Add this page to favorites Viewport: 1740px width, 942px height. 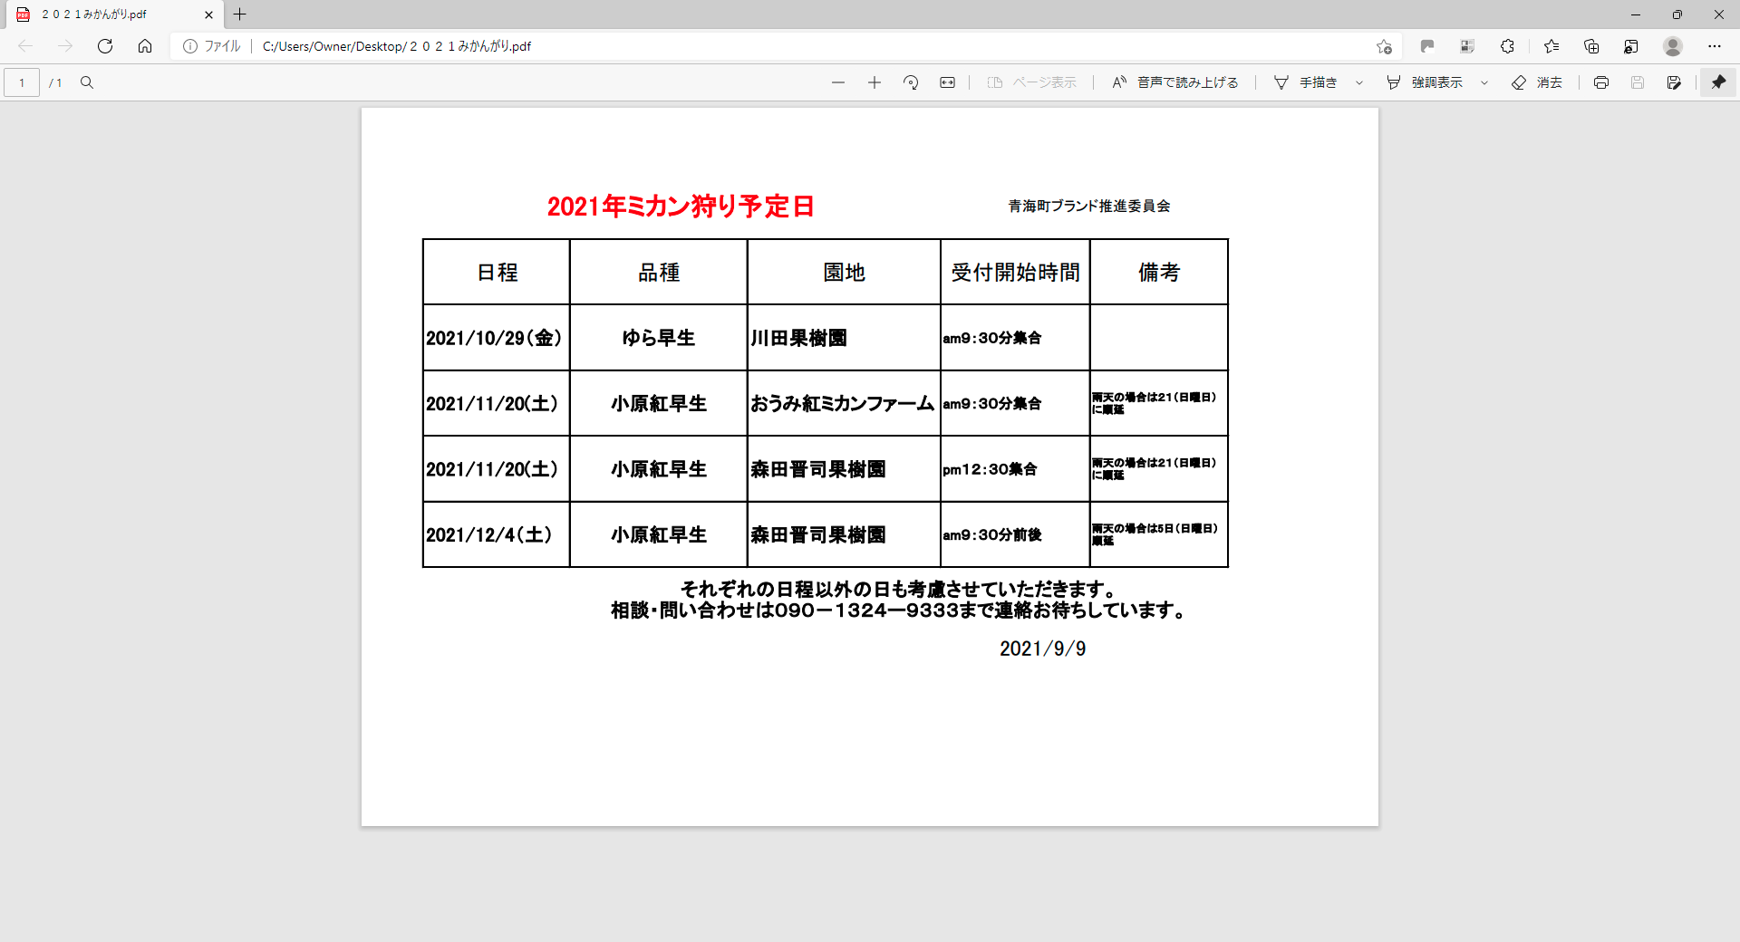click(1384, 46)
